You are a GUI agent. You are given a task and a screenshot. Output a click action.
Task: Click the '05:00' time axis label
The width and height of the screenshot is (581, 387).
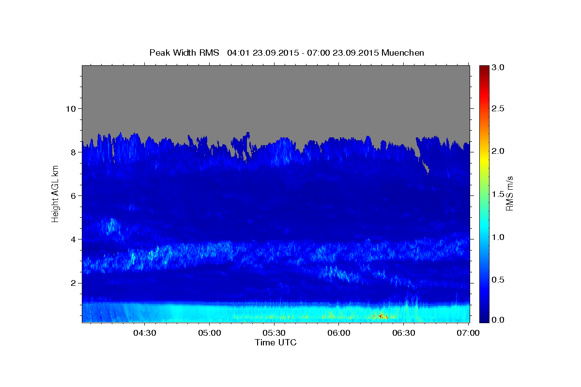pos(209,333)
